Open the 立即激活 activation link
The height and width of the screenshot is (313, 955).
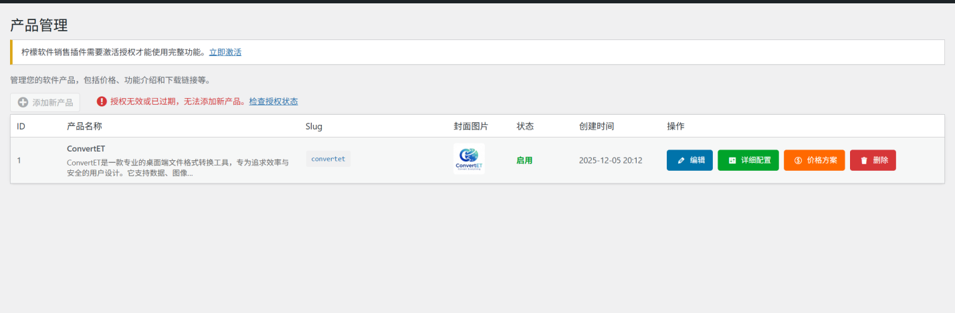[225, 52]
